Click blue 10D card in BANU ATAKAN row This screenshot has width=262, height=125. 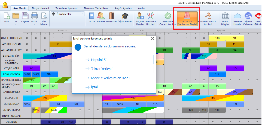49,74
